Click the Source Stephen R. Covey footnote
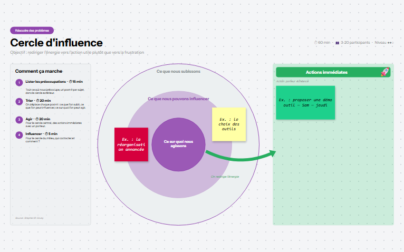This screenshot has height=252, width=404. pyautogui.click(x=30, y=218)
